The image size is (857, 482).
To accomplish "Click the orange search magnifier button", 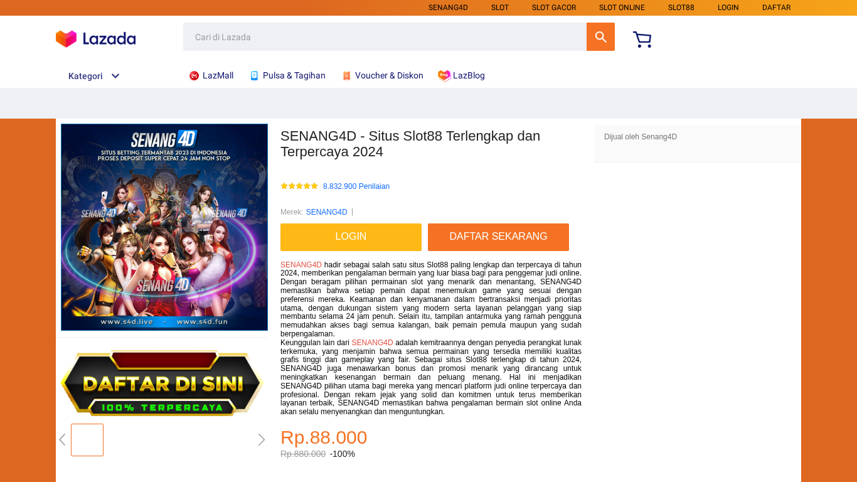I will point(600,37).
